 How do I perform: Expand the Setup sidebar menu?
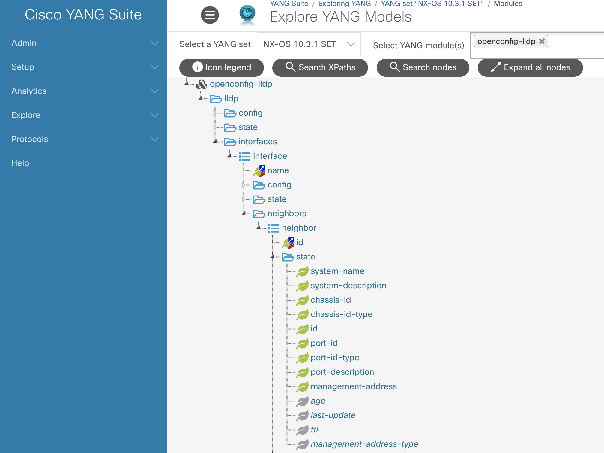pyautogui.click(x=84, y=67)
